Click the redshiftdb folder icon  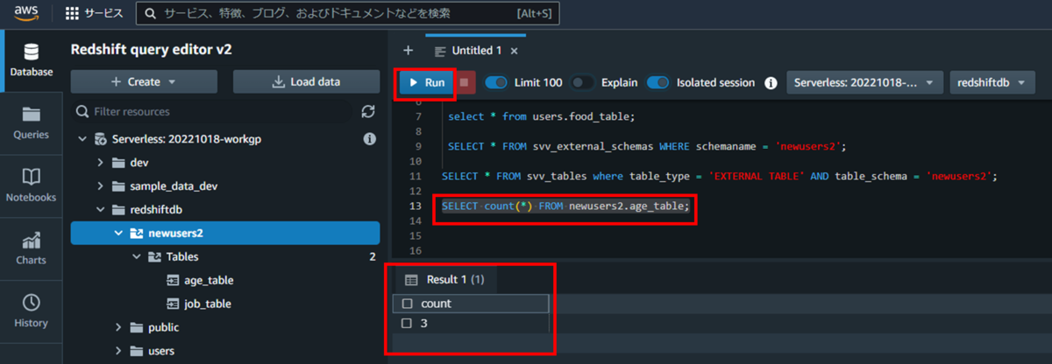click(118, 210)
